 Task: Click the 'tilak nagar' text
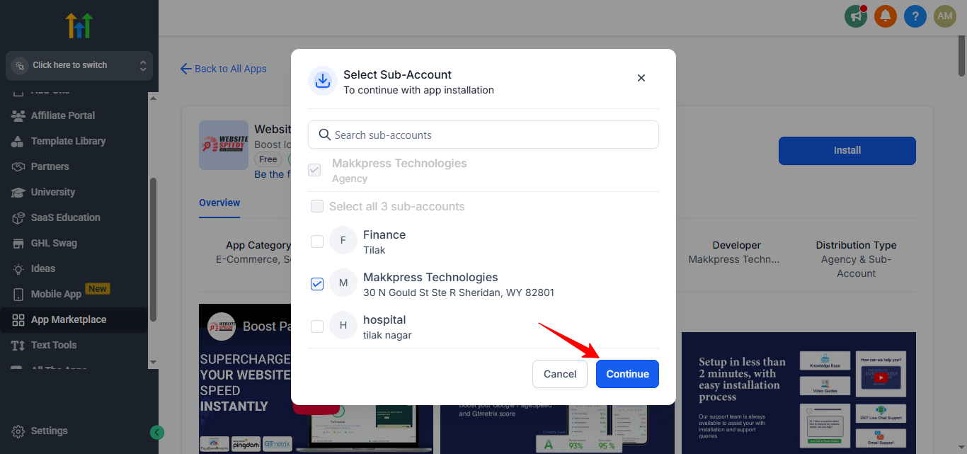[x=387, y=335]
